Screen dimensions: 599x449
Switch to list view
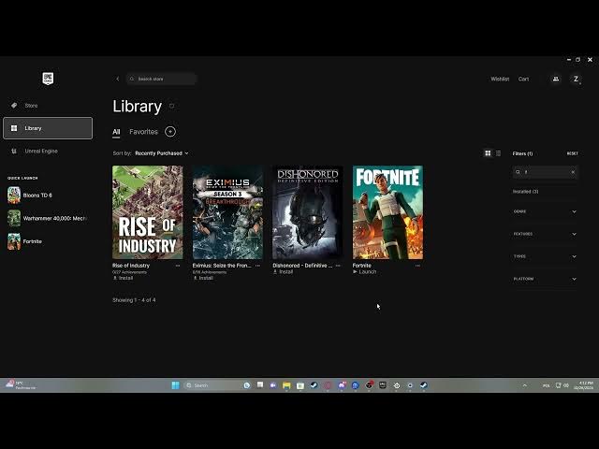(499, 153)
